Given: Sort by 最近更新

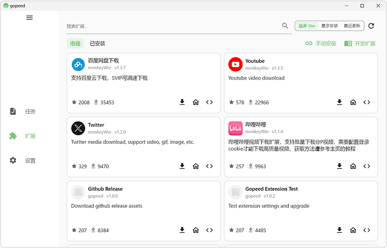Looking at the screenshot, I should pyautogui.click(x=352, y=26).
